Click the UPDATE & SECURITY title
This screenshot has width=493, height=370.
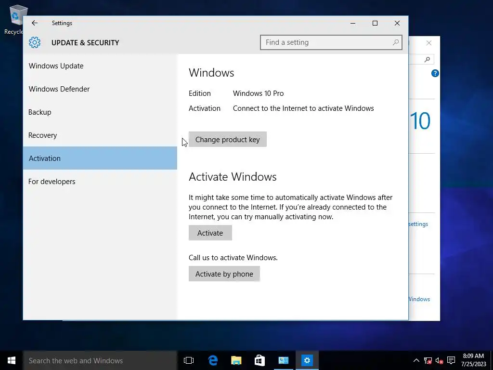85,43
